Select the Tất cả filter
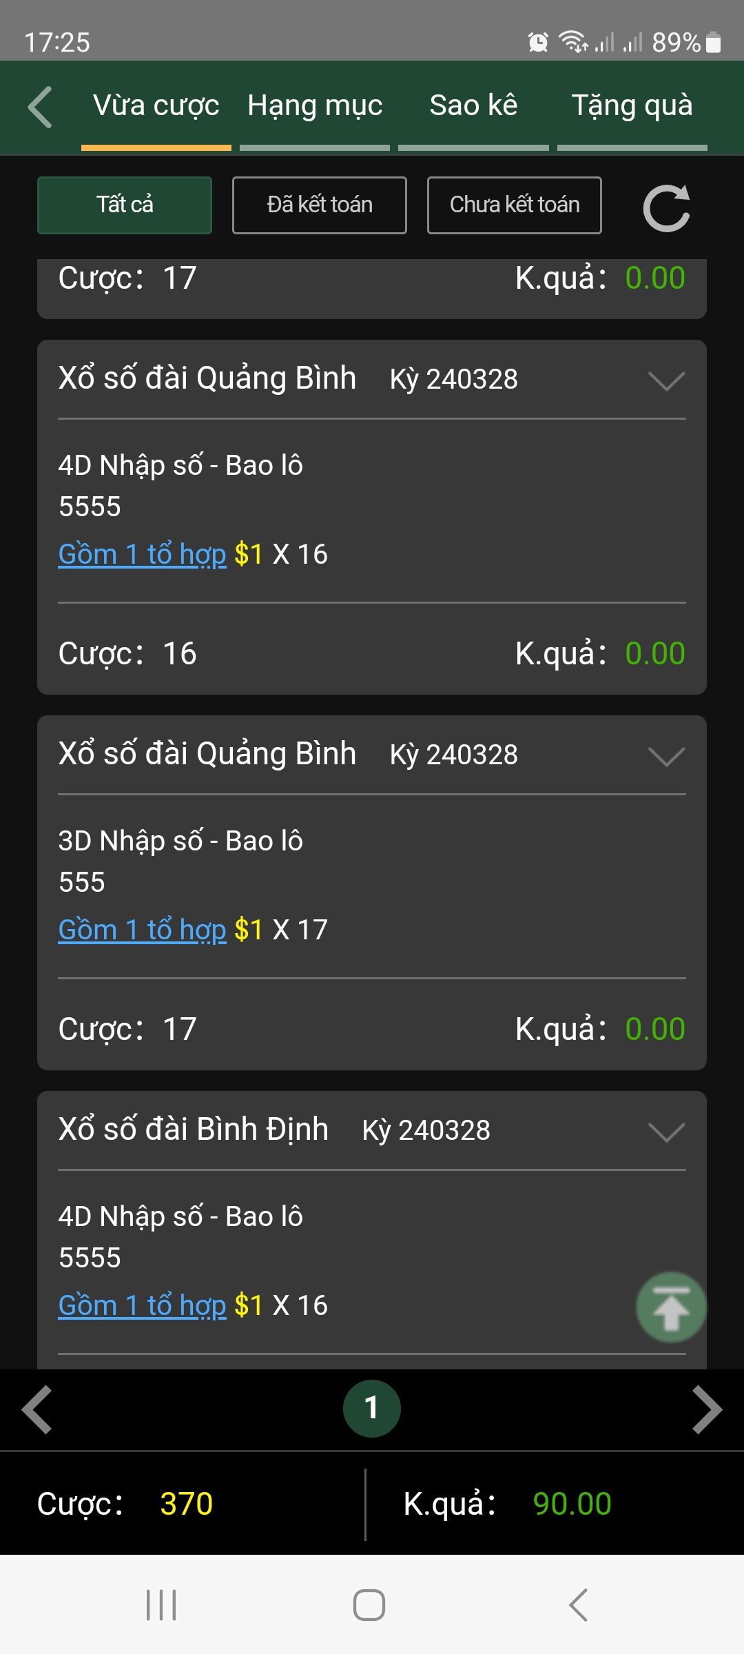Screen dimensions: 744x1654 tap(125, 205)
